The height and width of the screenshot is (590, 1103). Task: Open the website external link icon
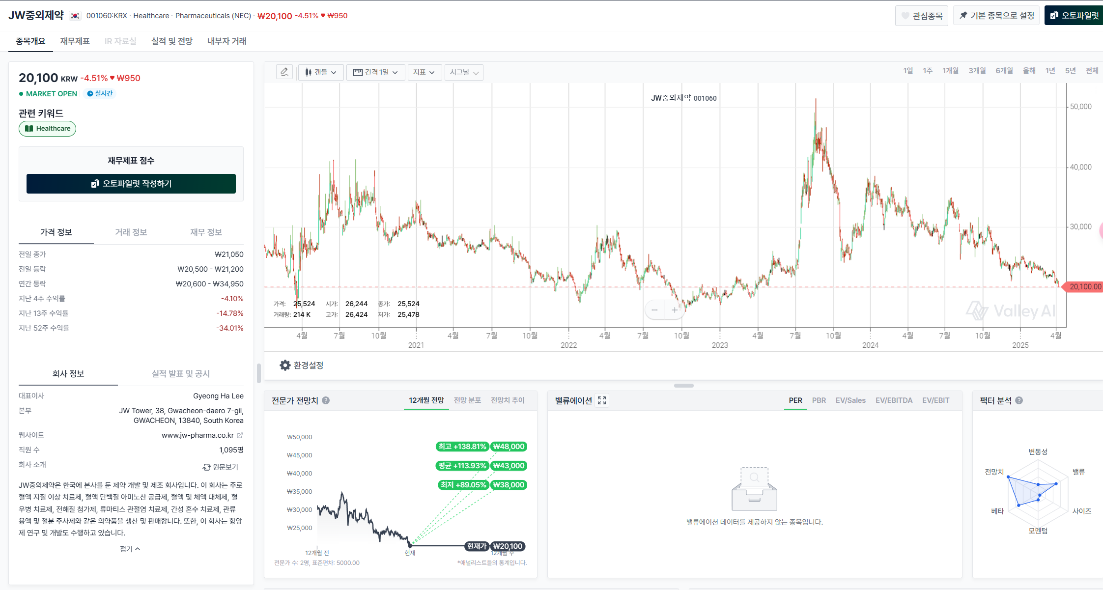pos(240,435)
